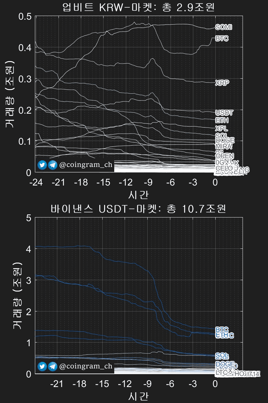Open the @coingram_ch handle in the Binance chart
268x403 pixels.
(85, 366)
